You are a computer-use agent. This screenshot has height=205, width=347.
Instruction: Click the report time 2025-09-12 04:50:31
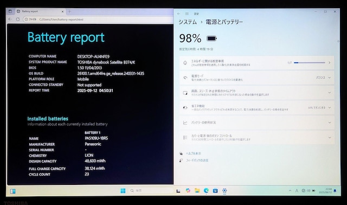(x=95, y=91)
